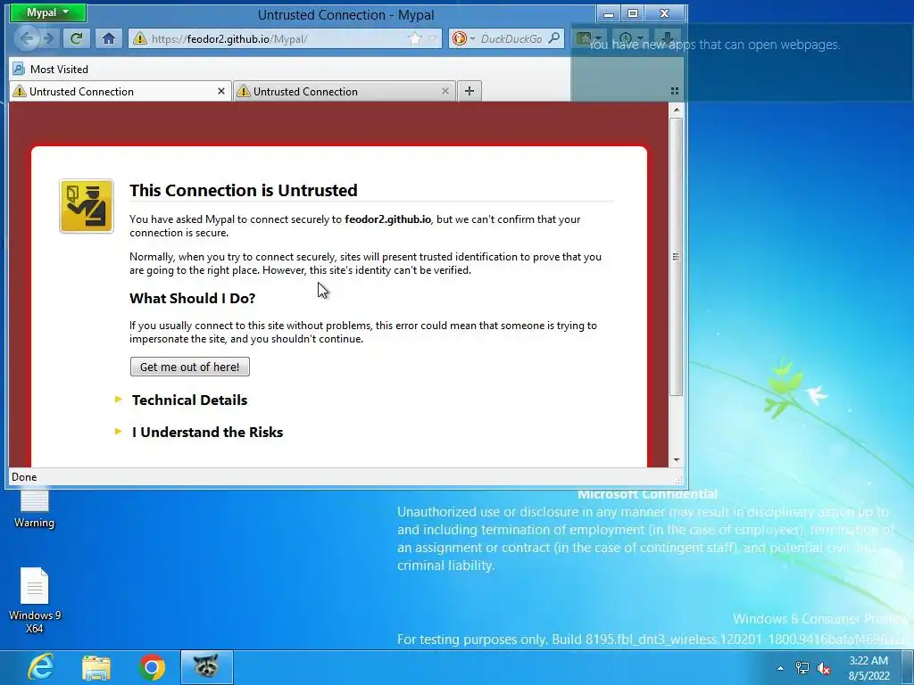This screenshot has width=914, height=685.
Task: Click the muted volume tray icon
Action: (x=824, y=668)
